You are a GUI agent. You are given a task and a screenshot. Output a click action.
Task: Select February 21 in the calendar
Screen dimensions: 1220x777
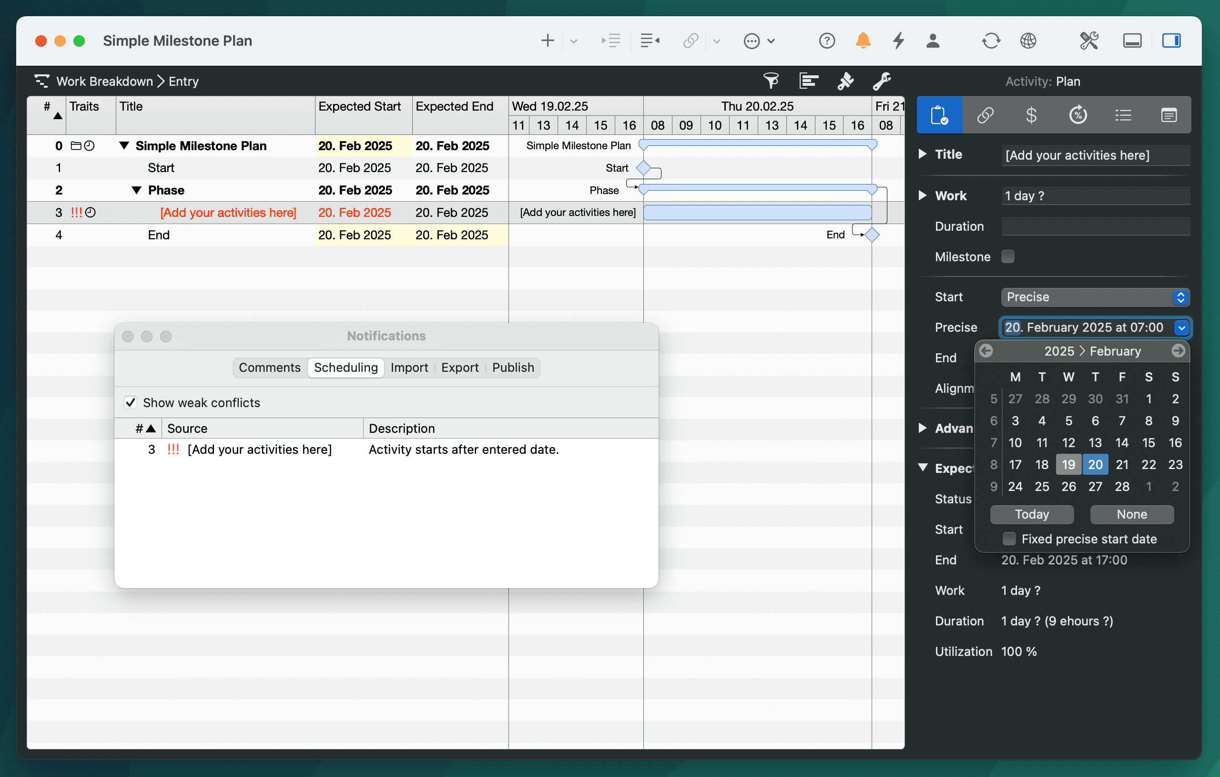[1122, 464]
